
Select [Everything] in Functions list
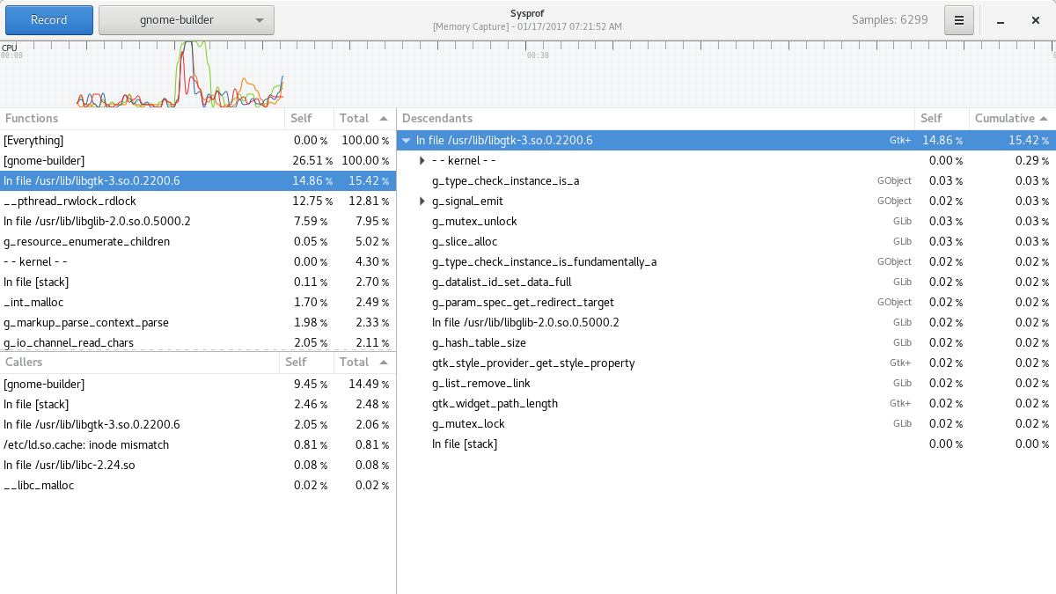(x=141, y=141)
